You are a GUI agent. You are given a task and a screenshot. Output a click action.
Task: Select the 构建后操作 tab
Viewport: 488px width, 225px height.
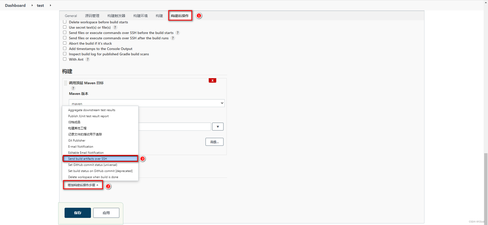tap(180, 16)
